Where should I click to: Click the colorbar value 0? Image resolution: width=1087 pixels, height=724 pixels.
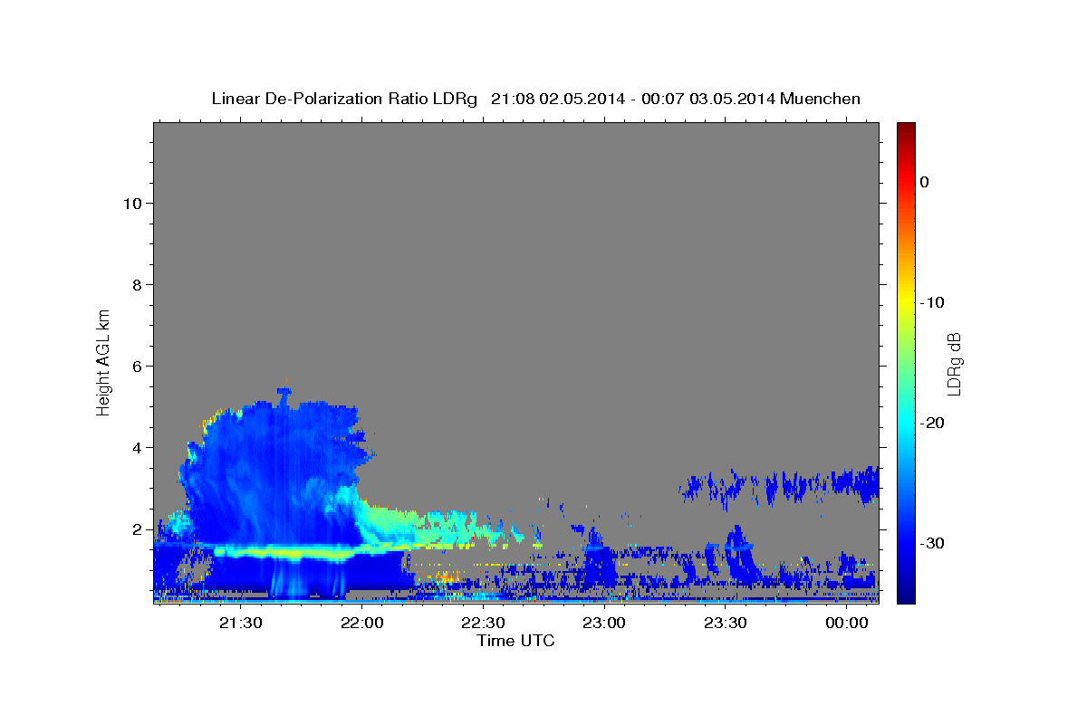tap(924, 182)
